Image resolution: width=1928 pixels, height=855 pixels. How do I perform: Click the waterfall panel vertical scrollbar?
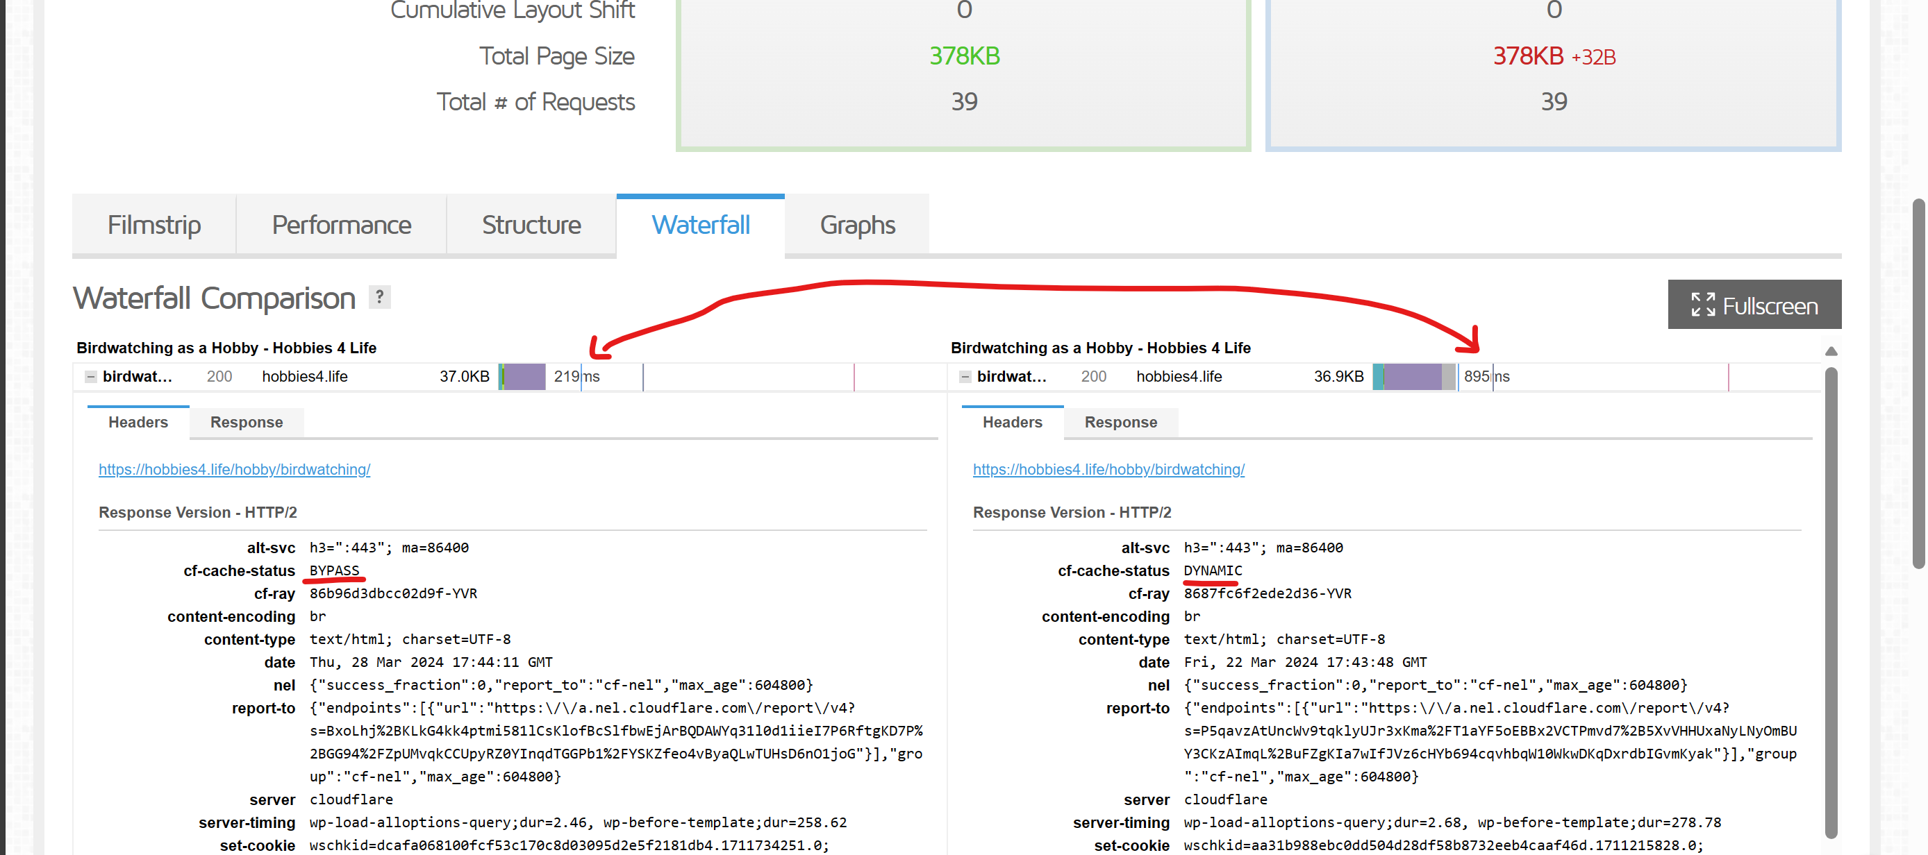(x=1831, y=598)
